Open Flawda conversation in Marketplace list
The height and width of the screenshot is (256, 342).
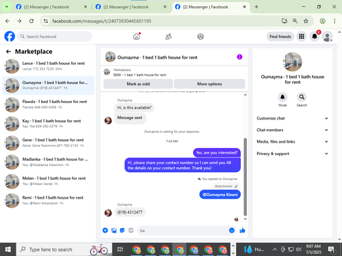[48, 104]
